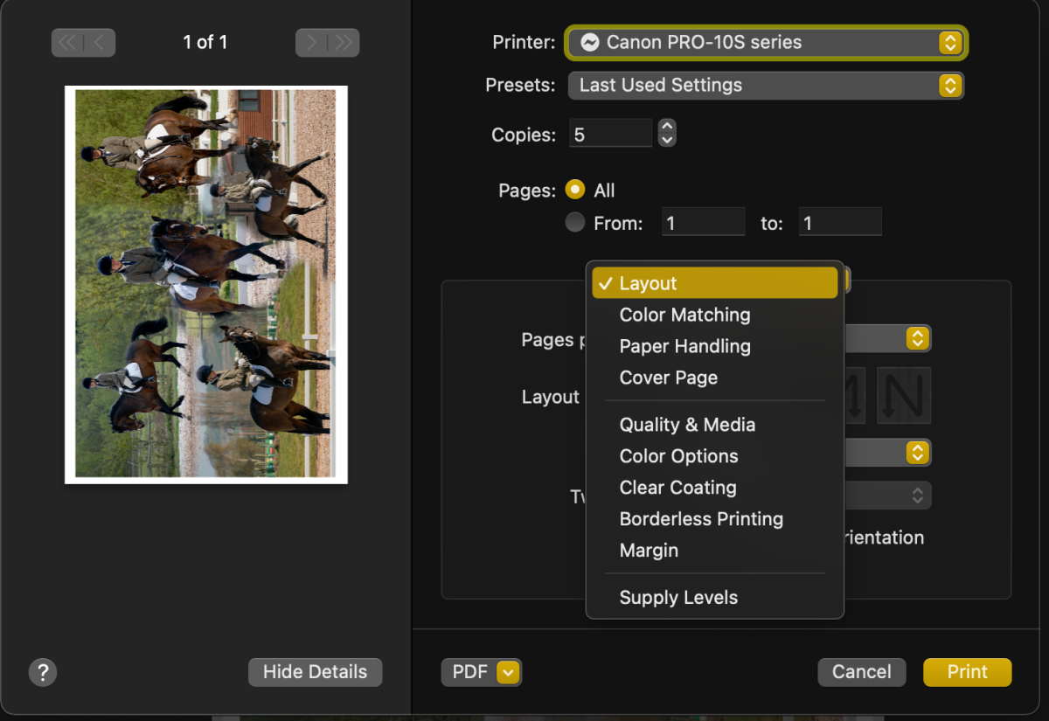Open the Presets Last Used Settings dropdown

[x=765, y=85]
